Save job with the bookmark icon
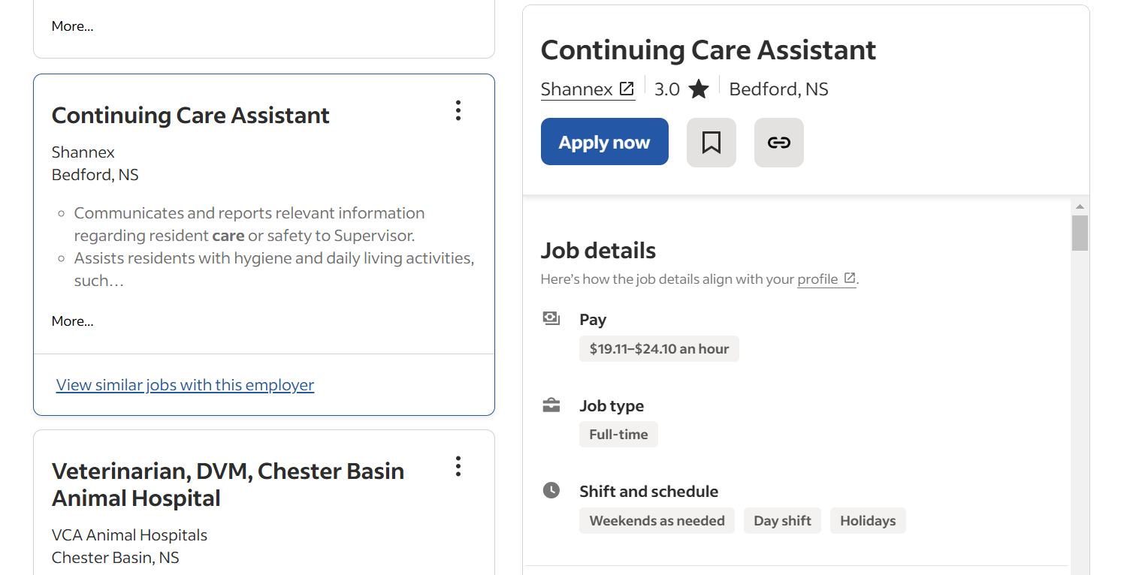The image size is (1142, 575). pyautogui.click(x=711, y=143)
